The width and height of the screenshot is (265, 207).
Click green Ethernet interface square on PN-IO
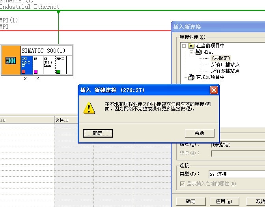(x=58, y=72)
